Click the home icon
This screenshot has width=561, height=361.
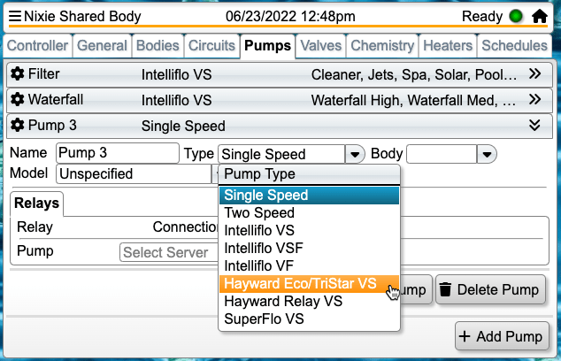[x=539, y=16]
